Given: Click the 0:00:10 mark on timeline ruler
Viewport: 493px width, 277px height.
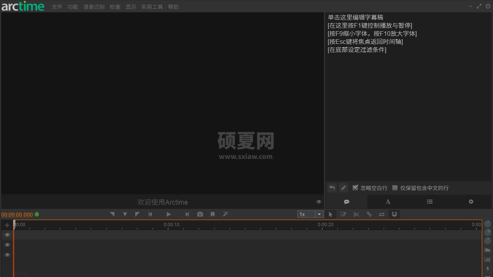Looking at the screenshot, I should (x=171, y=225).
